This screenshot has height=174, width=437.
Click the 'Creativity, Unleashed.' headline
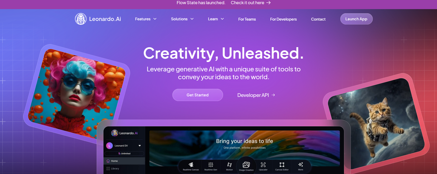224,53
